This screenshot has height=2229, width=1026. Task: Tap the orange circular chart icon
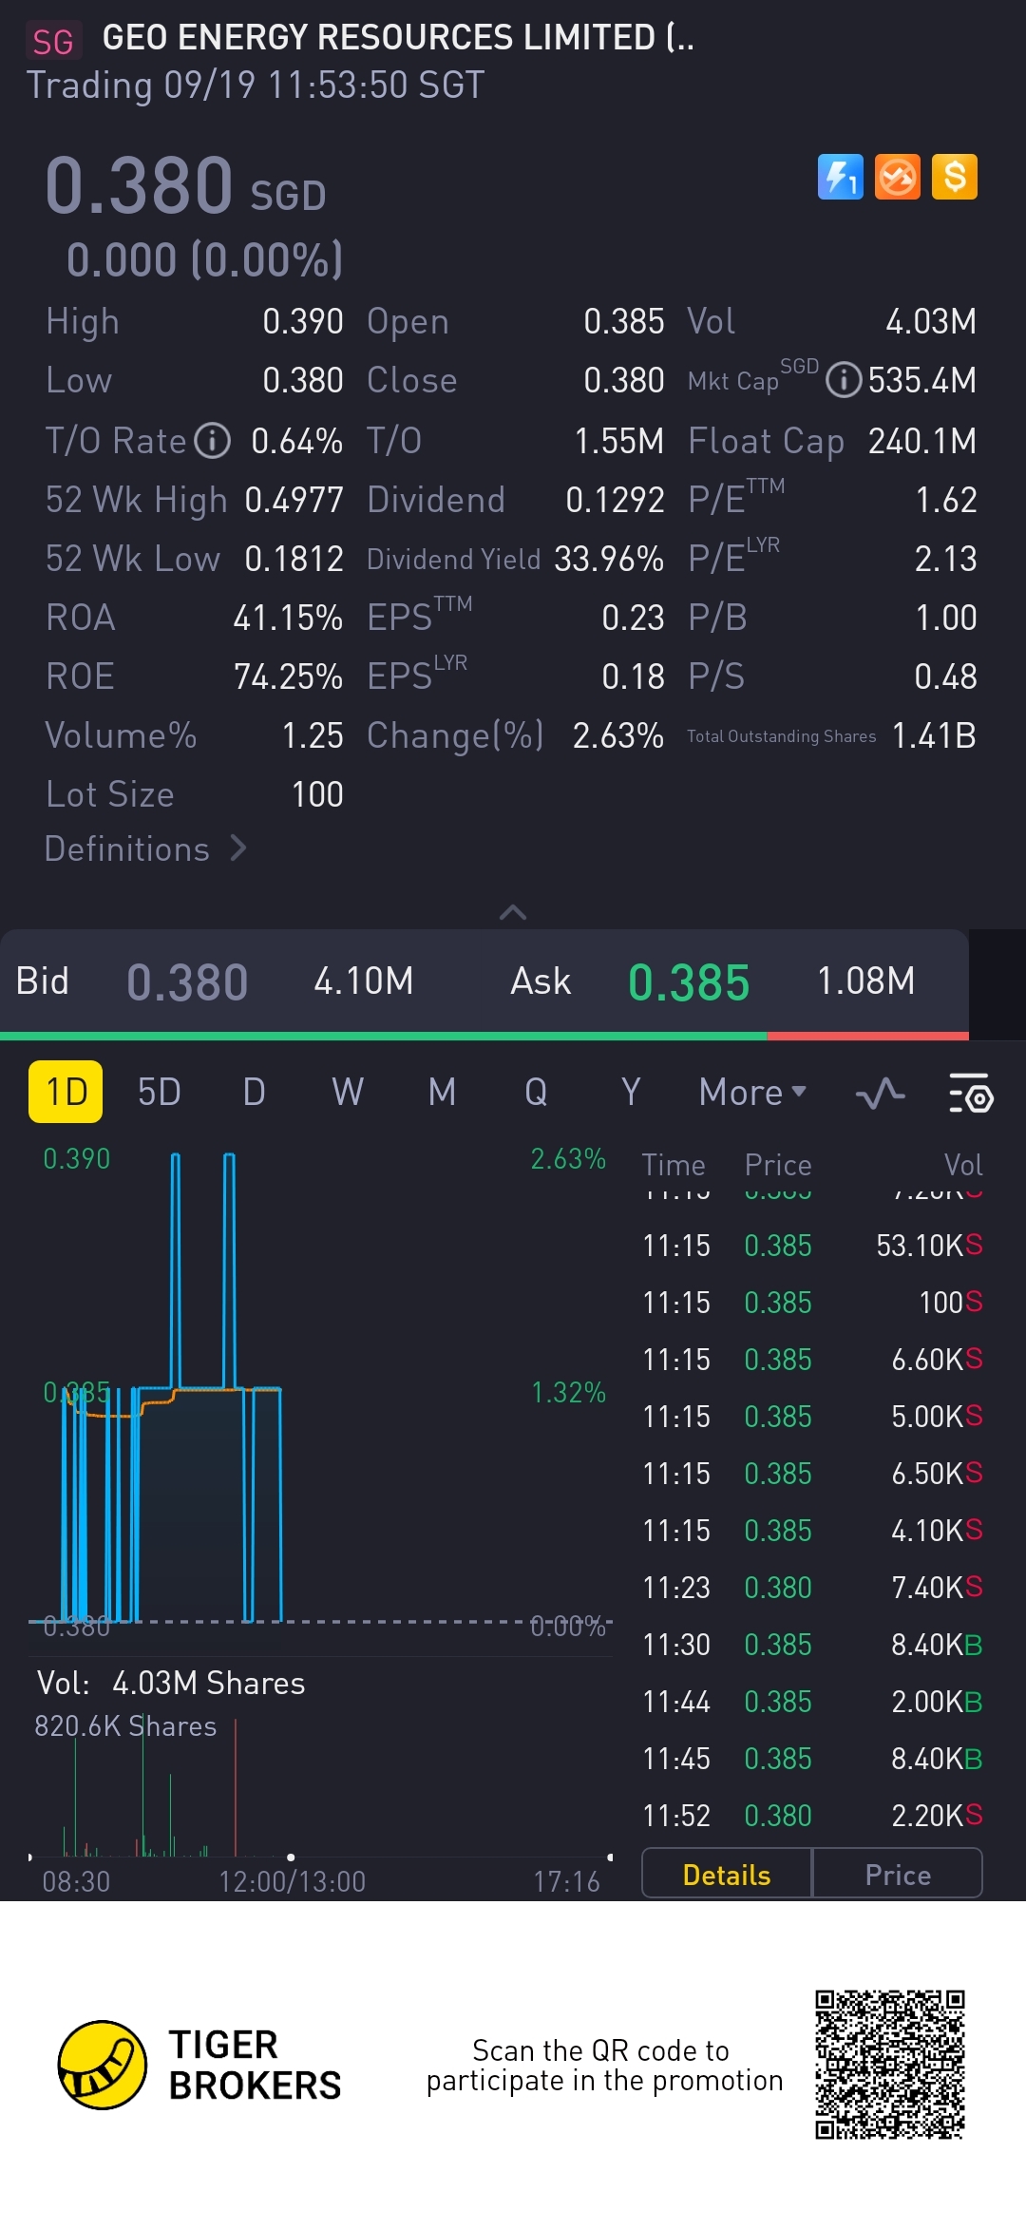(x=897, y=177)
